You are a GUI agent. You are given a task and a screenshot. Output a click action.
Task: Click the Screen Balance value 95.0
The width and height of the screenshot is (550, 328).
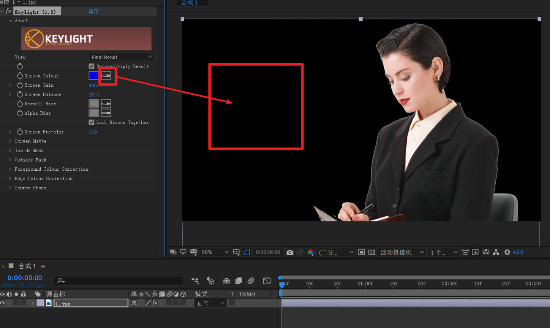coord(94,94)
